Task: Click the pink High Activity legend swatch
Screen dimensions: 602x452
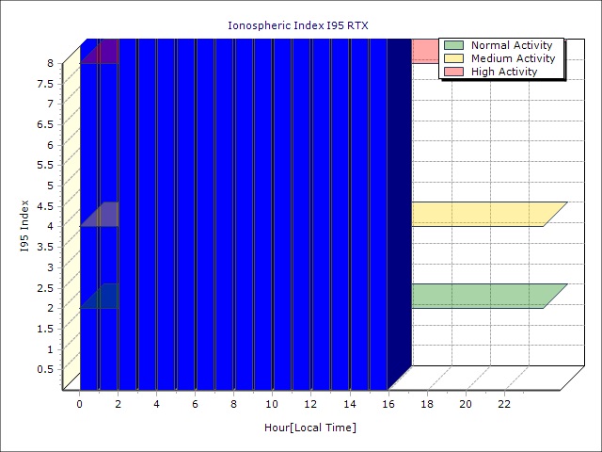Action: tap(453, 72)
